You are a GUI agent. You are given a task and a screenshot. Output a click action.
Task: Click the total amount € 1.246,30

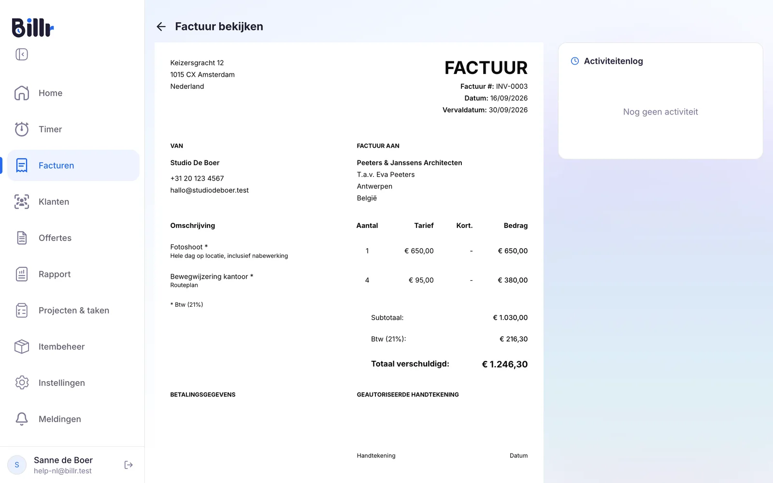(505, 364)
